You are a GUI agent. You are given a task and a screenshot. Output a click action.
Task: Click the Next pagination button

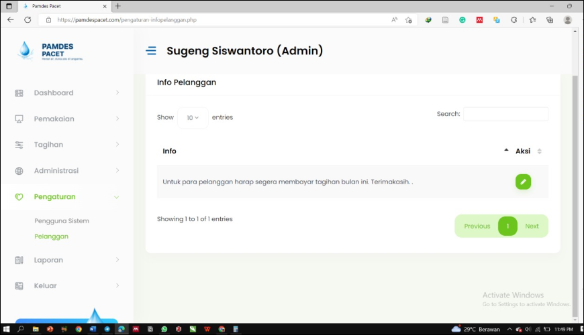(532, 226)
